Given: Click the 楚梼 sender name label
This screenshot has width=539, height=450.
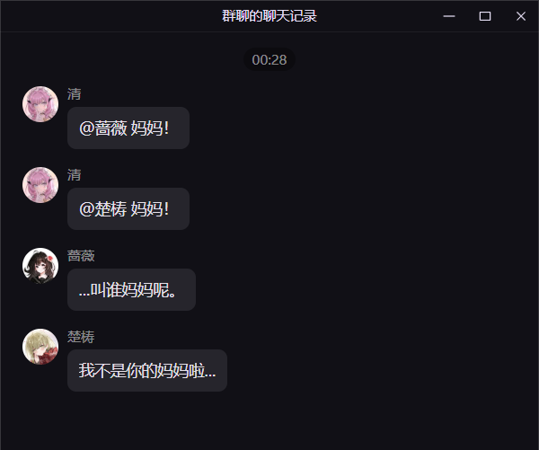Looking at the screenshot, I should tap(81, 337).
